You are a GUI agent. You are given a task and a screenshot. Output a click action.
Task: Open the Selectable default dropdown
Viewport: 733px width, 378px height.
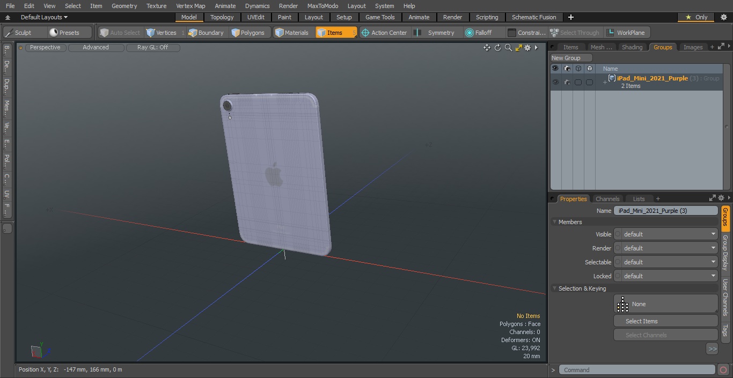[665, 262]
